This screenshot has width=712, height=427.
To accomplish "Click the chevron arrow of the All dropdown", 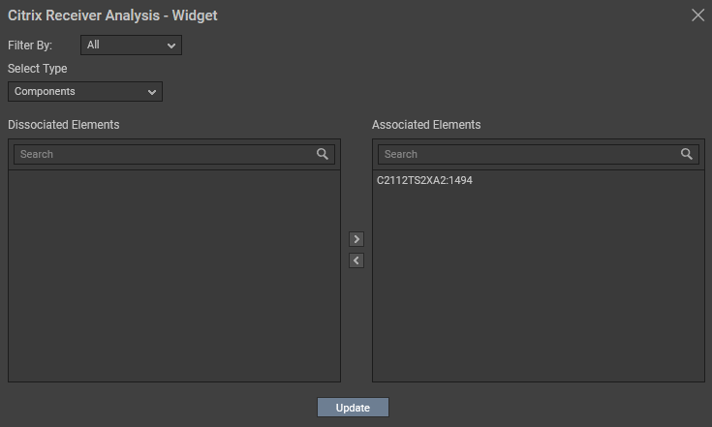I will click(171, 46).
